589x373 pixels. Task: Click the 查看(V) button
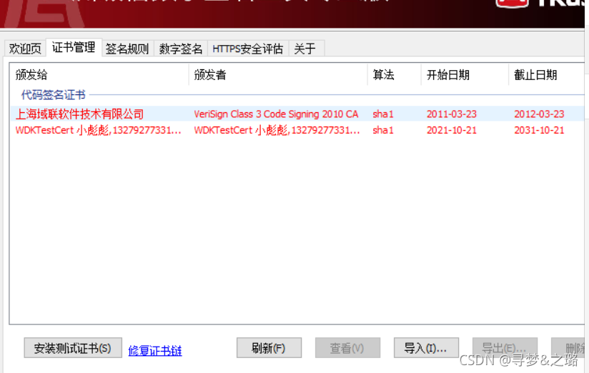pyautogui.click(x=347, y=348)
